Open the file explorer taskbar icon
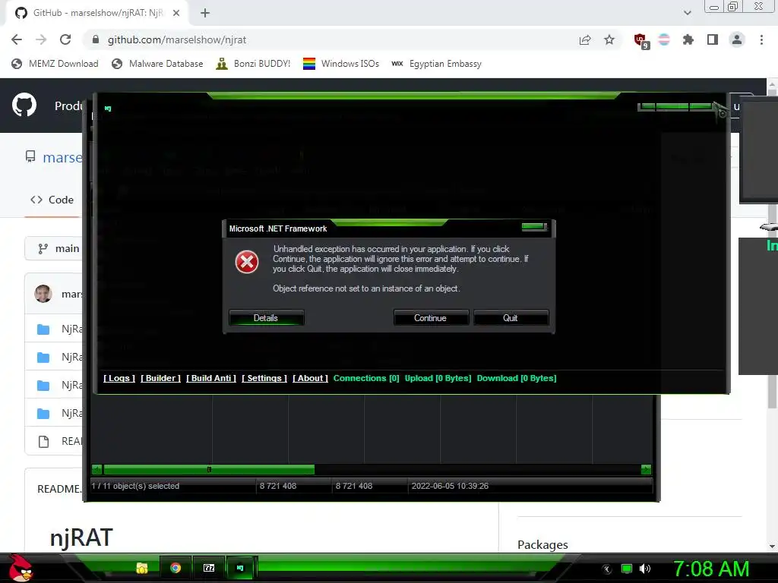778x583 pixels. pyautogui.click(x=142, y=568)
